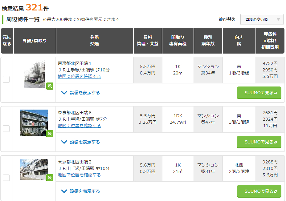Open map link for 田端1 property
This screenshot has width=286, height=201.
click(79, 76)
